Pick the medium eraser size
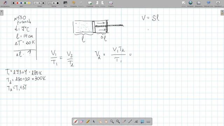This screenshot has width=224, height=126. pyautogui.click(x=54, y=3)
